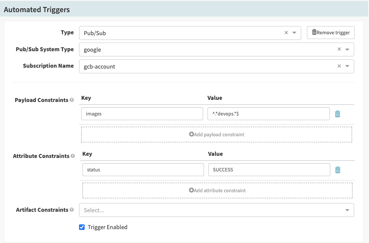Click the attribute key field containing status
This screenshot has width=369, height=243.
point(143,170)
